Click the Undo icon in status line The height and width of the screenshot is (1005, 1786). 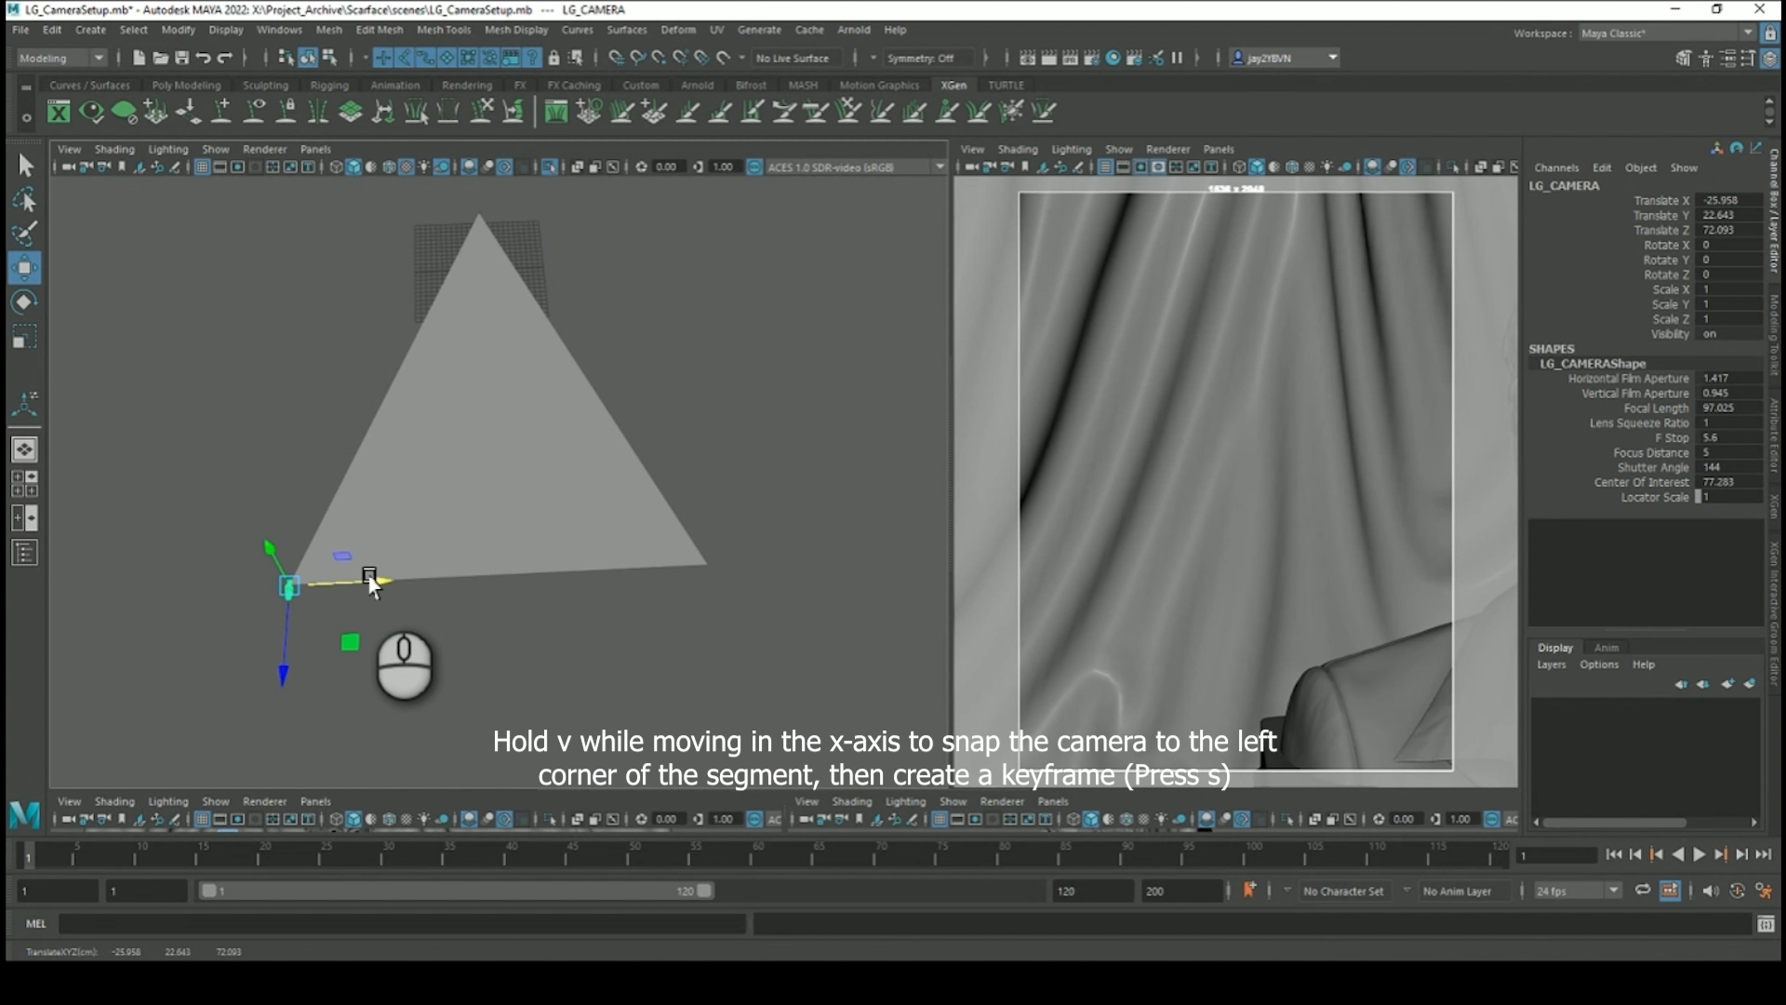tap(203, 58)
